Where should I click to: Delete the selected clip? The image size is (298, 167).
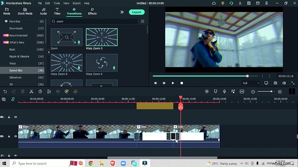coord(23,92)
